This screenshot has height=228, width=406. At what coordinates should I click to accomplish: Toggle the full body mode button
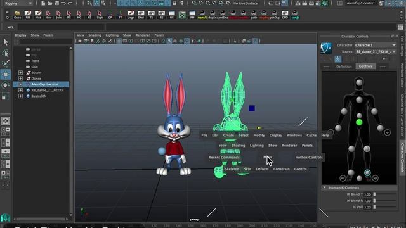coord(337,59)
